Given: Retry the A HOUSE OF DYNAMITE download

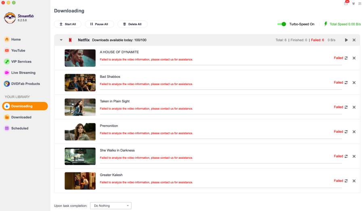Looking at the screenshot, I should point(346,58).
